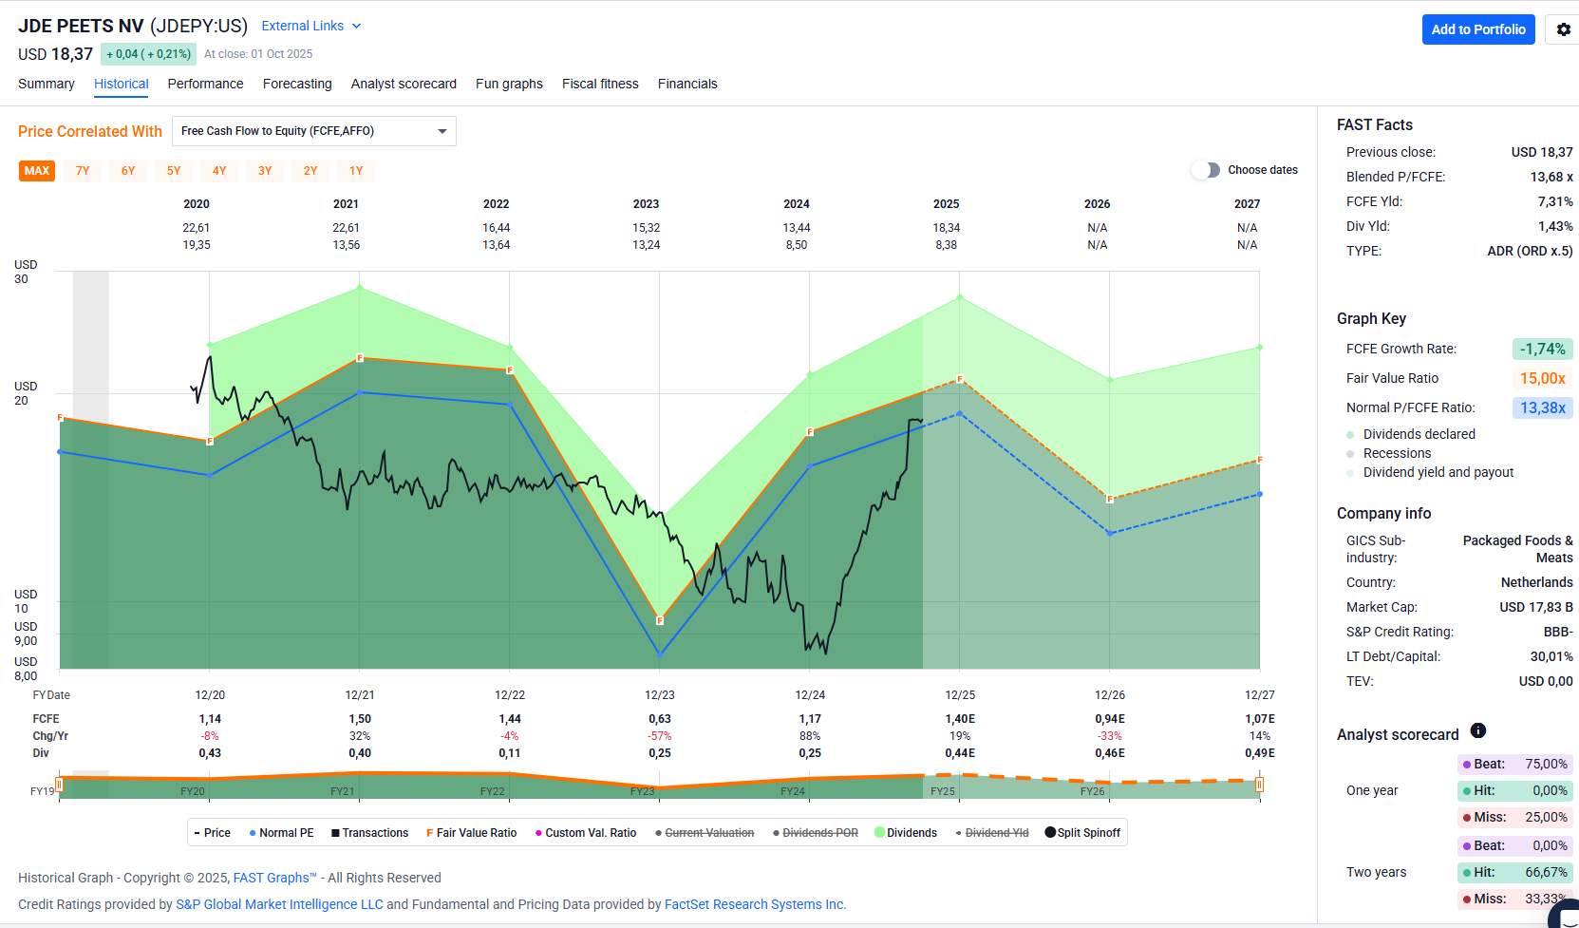Toggle Dividends POR legend visibility
Image resolution: width=1579 pixels, height=928 pixels.
(x=819, y=833)
